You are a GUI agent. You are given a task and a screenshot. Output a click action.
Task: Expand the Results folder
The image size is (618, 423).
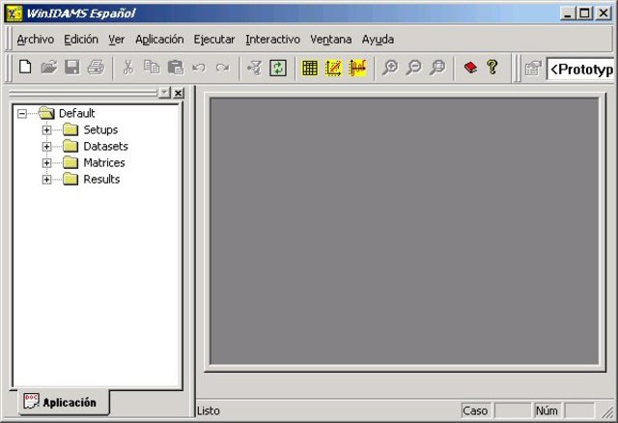pyautogui.click(x=46, y=180)
